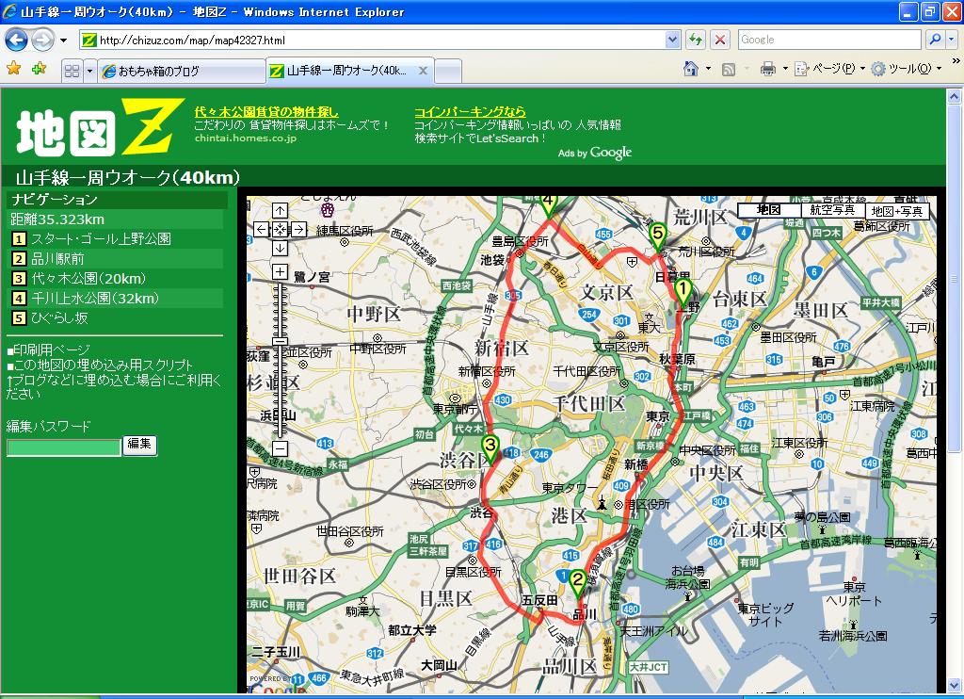Switch map view to 航空写真
This screenshot has height=699, width=964.
[832, 210]
